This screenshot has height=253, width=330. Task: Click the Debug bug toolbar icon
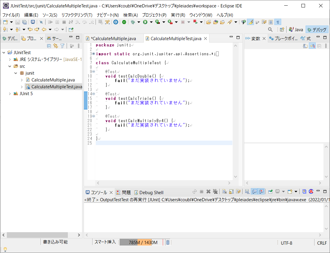pos(133,22)
